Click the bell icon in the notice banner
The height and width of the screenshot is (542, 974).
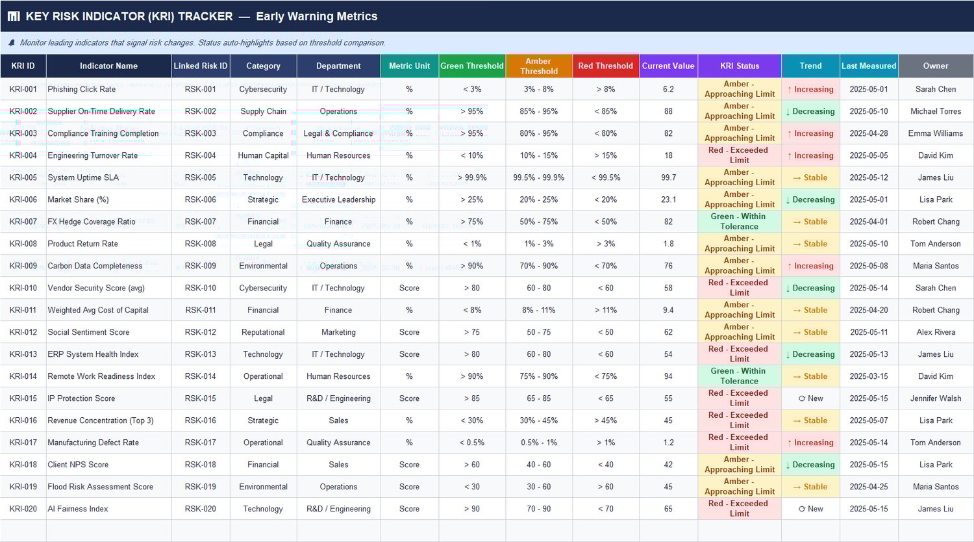10,42
